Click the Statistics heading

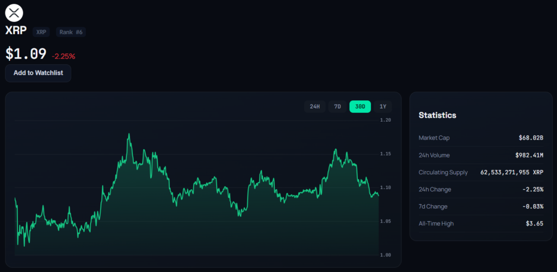click(x=437, y=115)
